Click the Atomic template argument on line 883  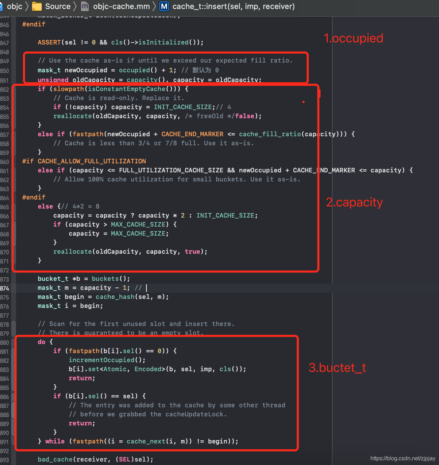pyautogui.click(x=115, y=369)
